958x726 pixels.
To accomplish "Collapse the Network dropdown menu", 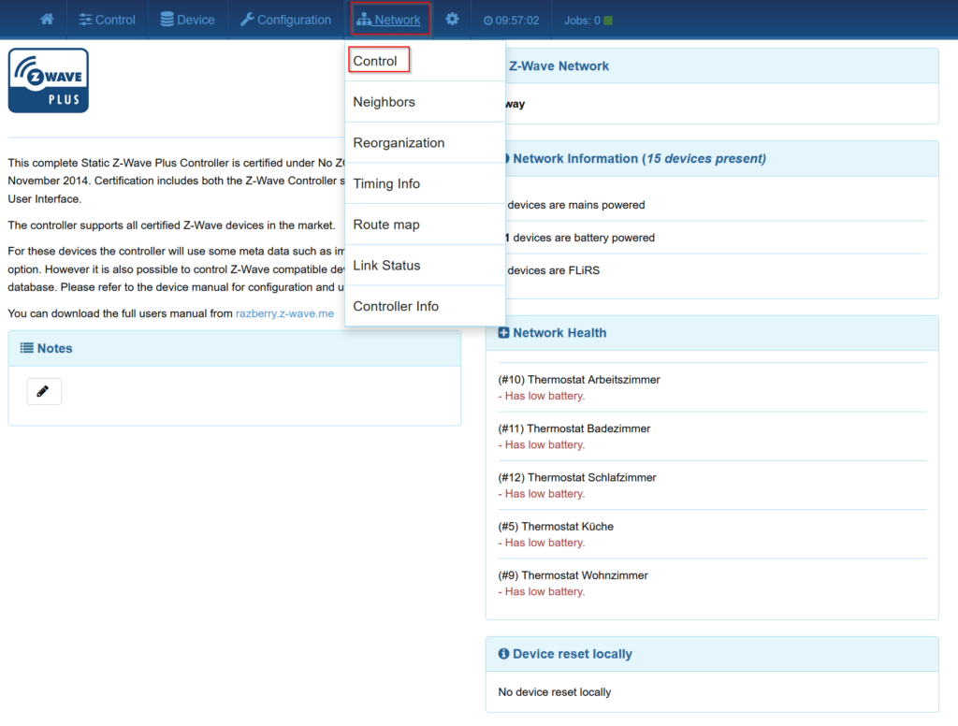I will click(389, 20).
